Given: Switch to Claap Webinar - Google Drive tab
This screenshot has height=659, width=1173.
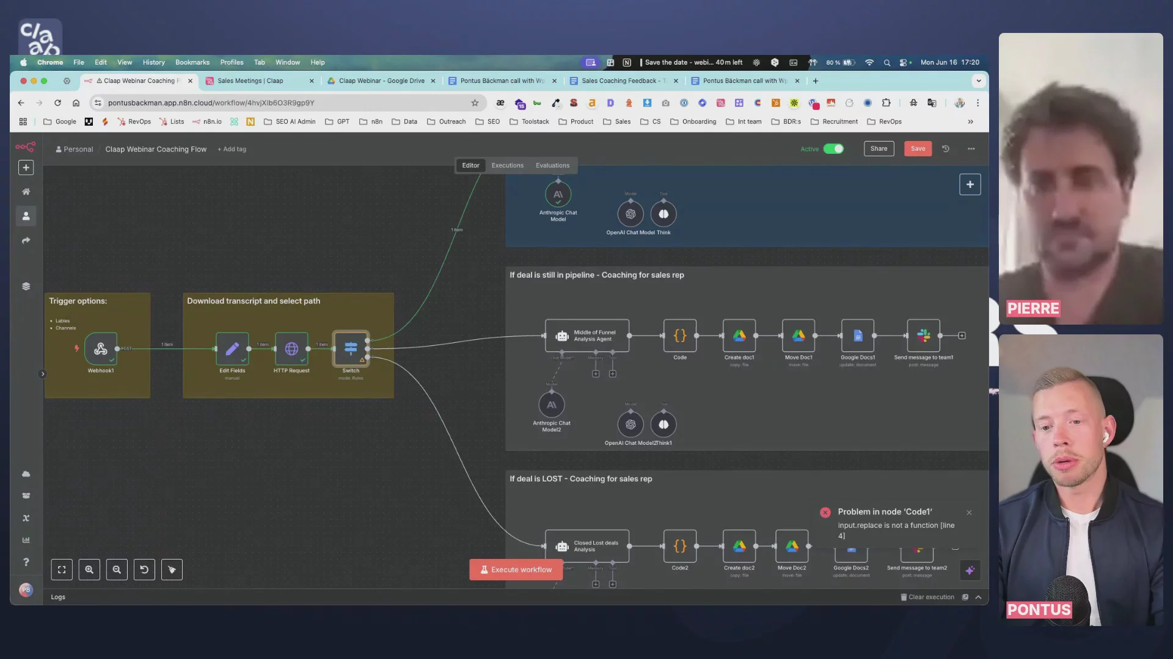Looking at the screenshot, I should pyautogui.click(x=381, y=81).
